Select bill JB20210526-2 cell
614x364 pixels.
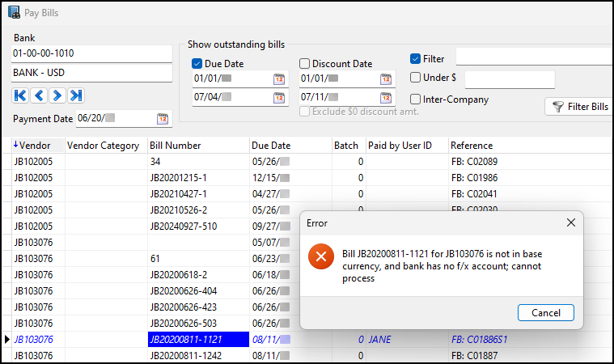(x=198, y=210)
